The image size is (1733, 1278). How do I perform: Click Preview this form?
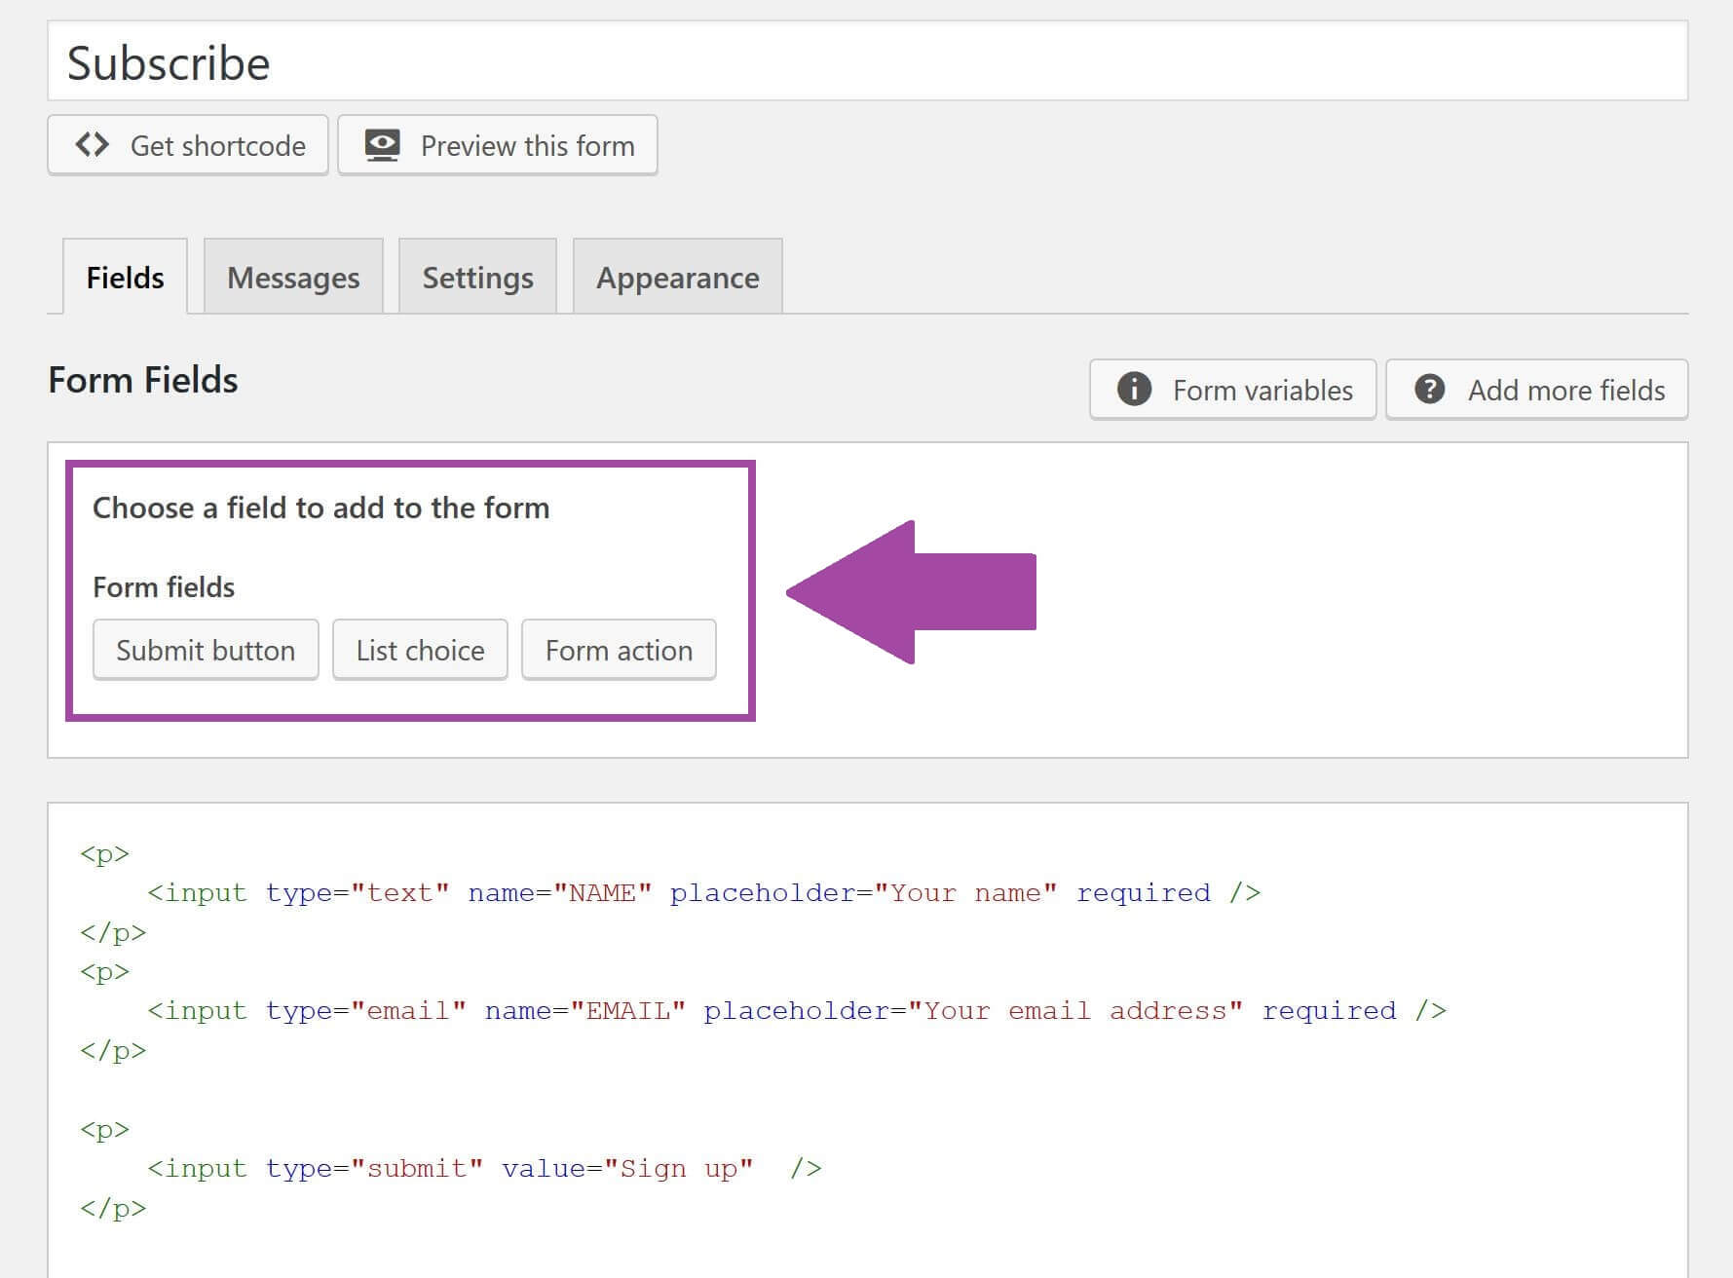pyautogui.click(x=498, y=144)
